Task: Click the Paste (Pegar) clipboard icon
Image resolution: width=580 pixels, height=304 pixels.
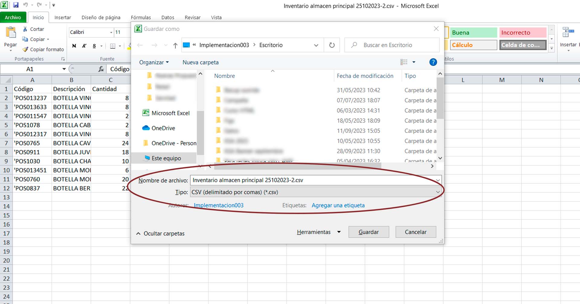Action: [11, 33]
